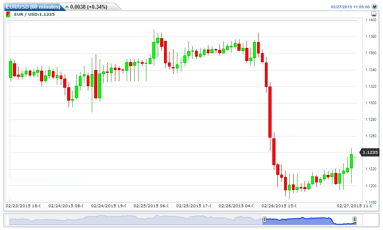Click the 1.1220 price axis label

pos(371,169)
